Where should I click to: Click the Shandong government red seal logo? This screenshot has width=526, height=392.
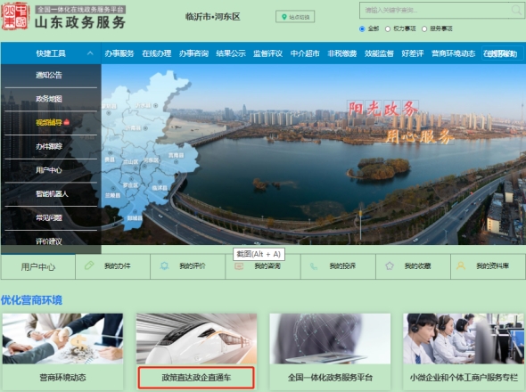point(15,16)
